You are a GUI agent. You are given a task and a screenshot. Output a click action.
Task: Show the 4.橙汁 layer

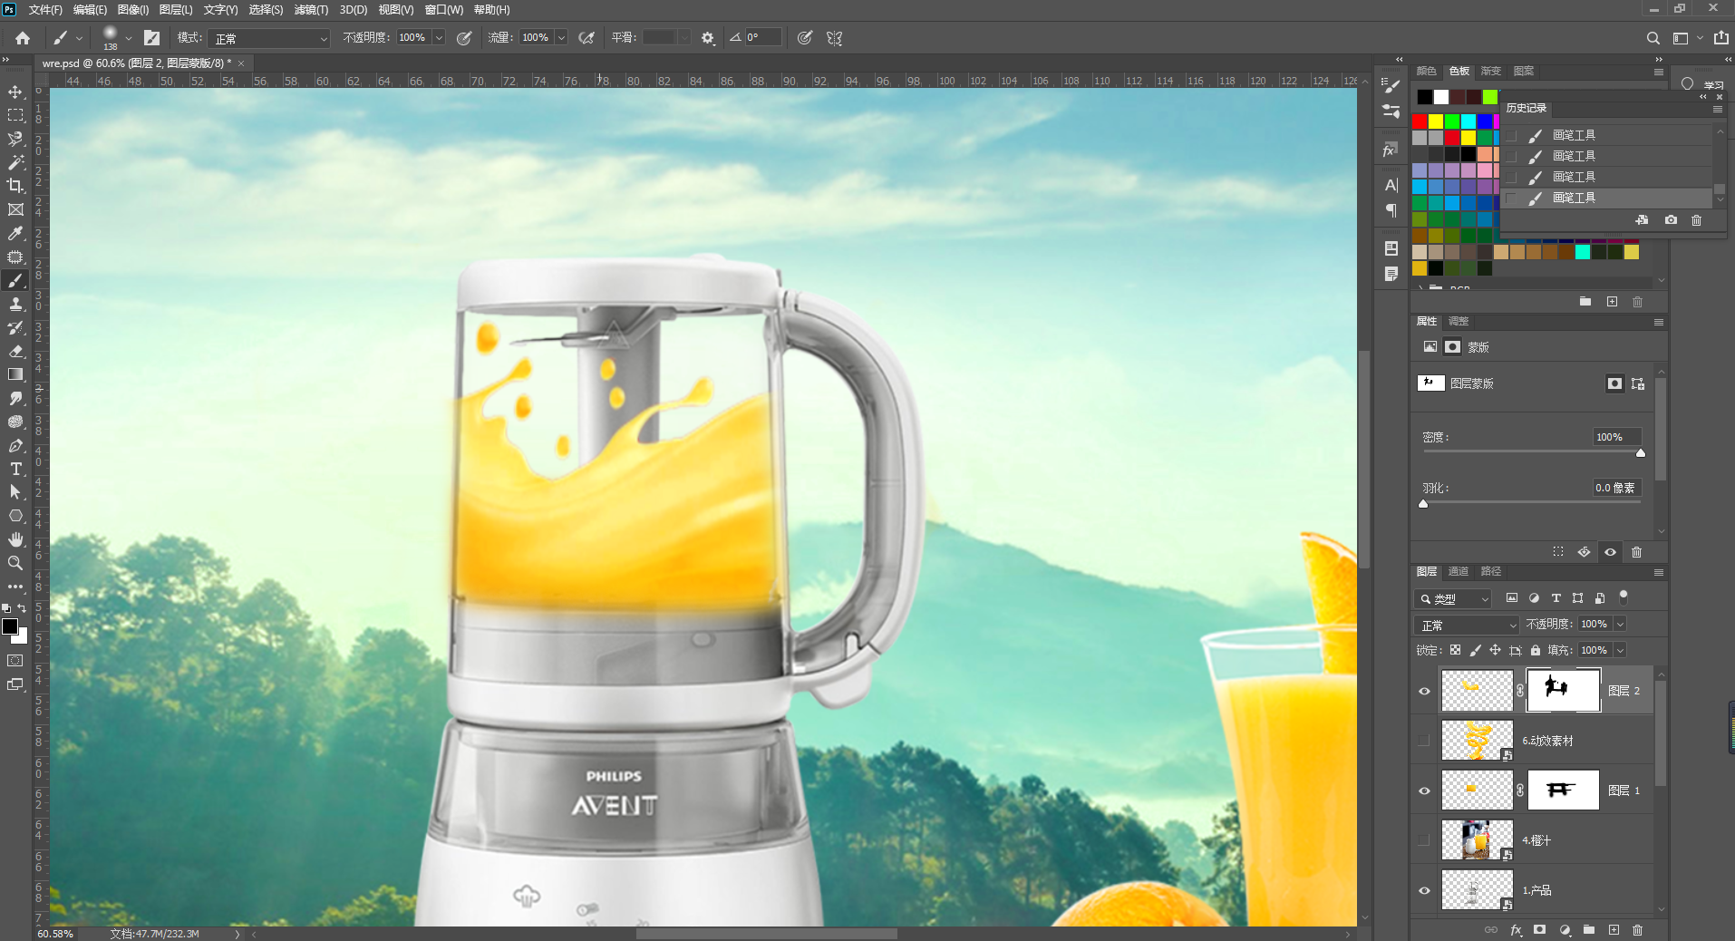click(1424, 840)
